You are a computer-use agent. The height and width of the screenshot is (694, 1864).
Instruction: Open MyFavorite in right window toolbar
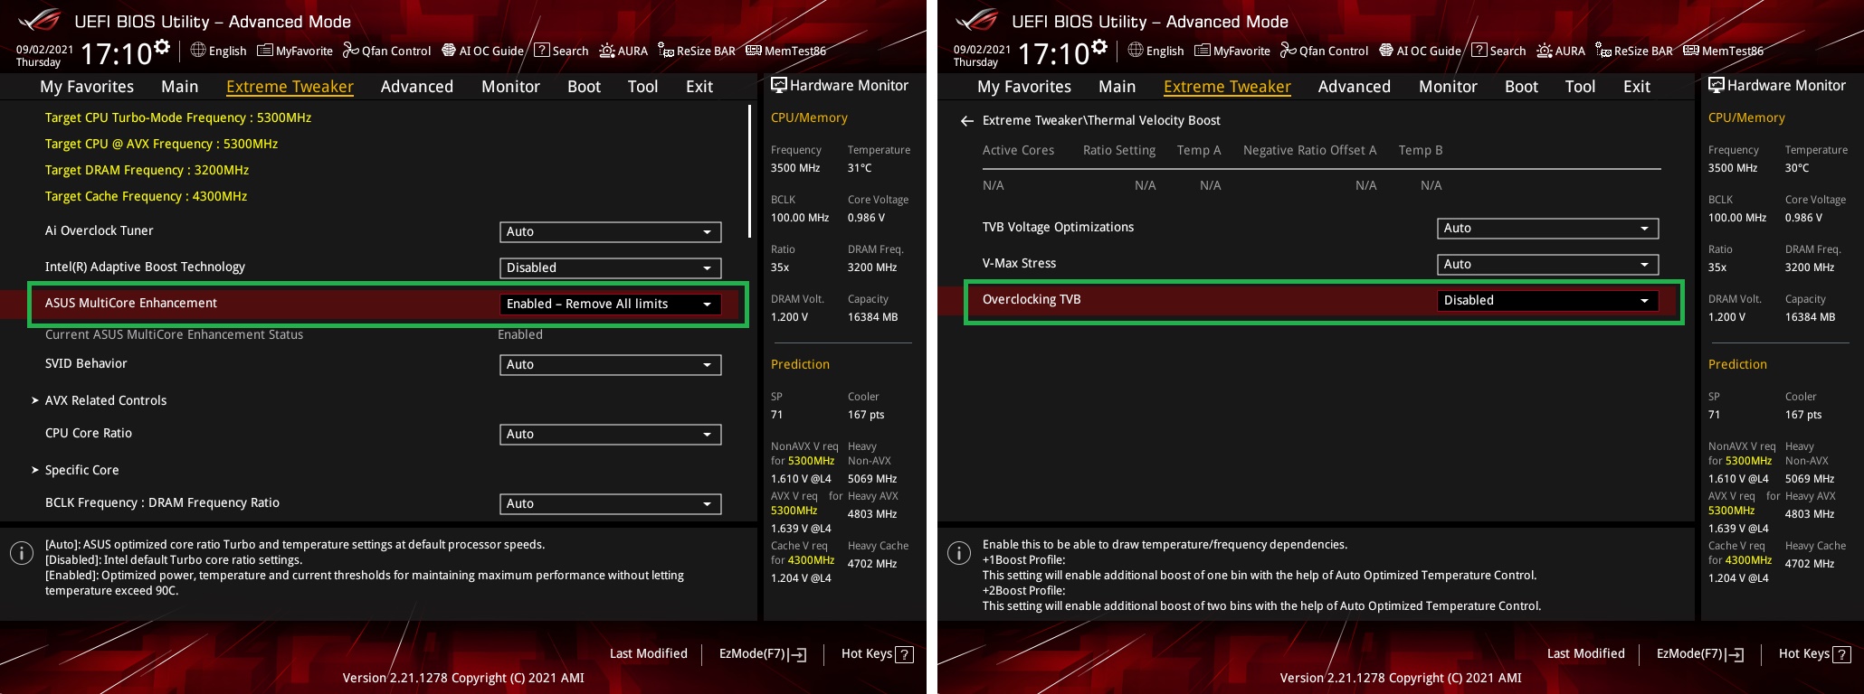[x=1232, y=51]
